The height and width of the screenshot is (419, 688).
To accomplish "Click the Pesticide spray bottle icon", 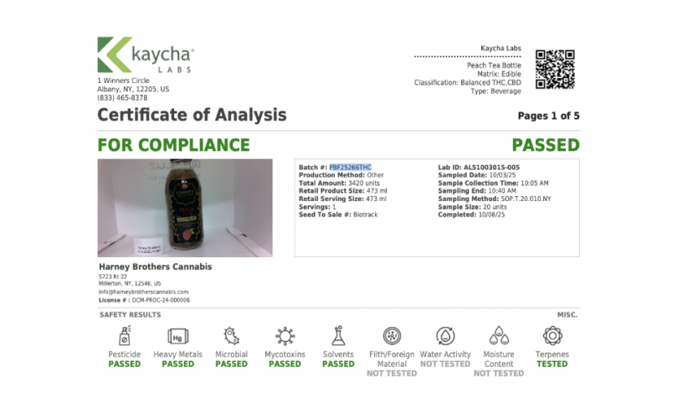I will pyautogui.click(x=125, y=337).
